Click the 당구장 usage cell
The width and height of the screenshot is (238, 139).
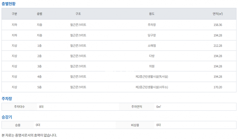tap(152, 35)
